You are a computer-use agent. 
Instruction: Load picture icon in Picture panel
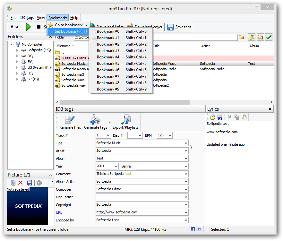13,183
